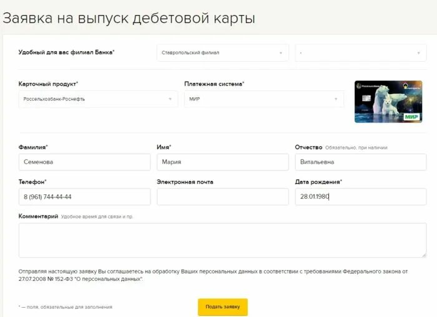Click the Имя field containing Мария
This screenshot has height=317, width=437.
click(x=223, y=162)
